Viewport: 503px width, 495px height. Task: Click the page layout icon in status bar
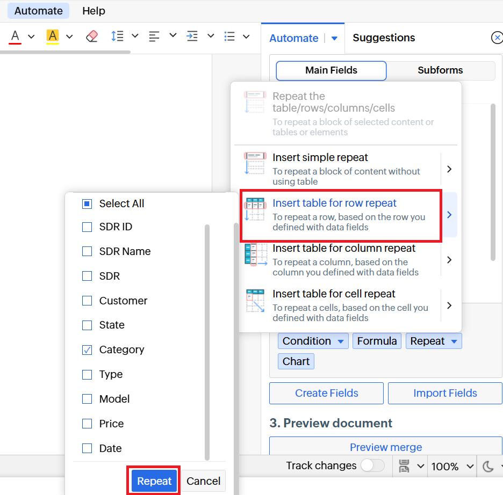click(405, 466)
